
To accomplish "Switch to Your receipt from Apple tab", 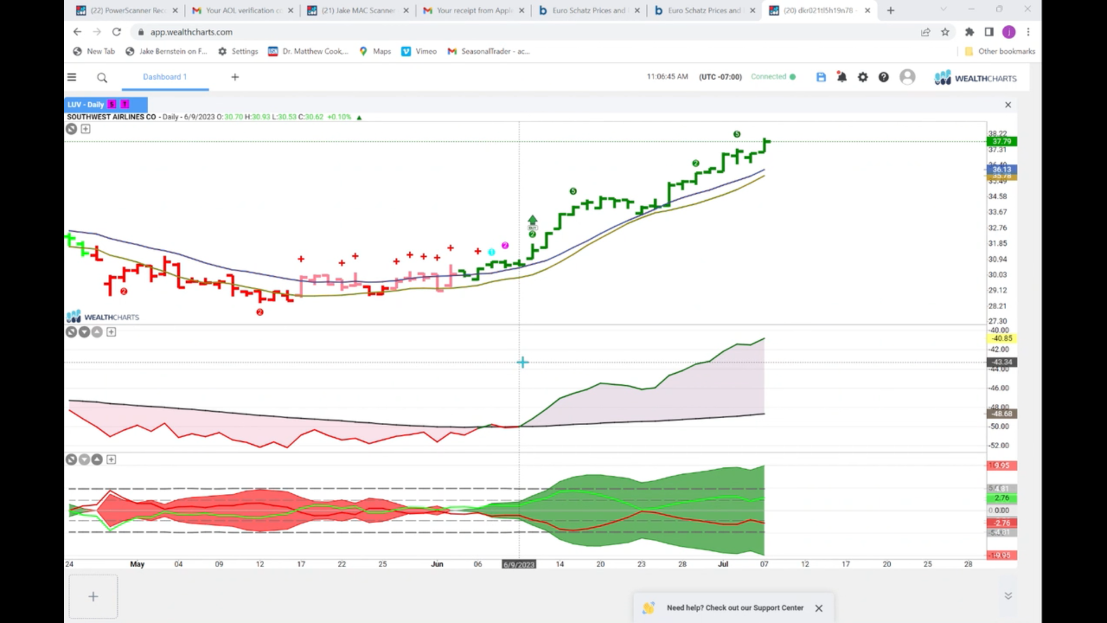I will click(x=474, y=10).
